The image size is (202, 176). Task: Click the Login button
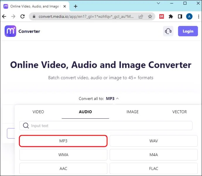(x=188, y=31)
